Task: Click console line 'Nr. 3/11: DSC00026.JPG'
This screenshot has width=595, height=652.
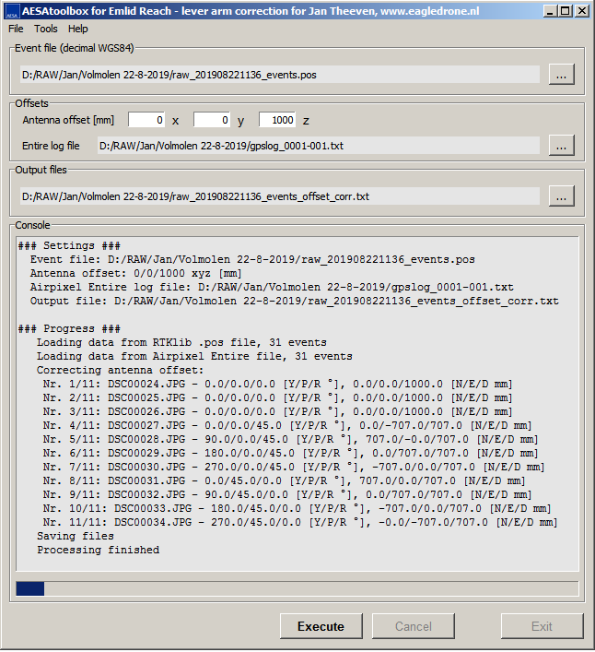Action: (x=277, y=411)
